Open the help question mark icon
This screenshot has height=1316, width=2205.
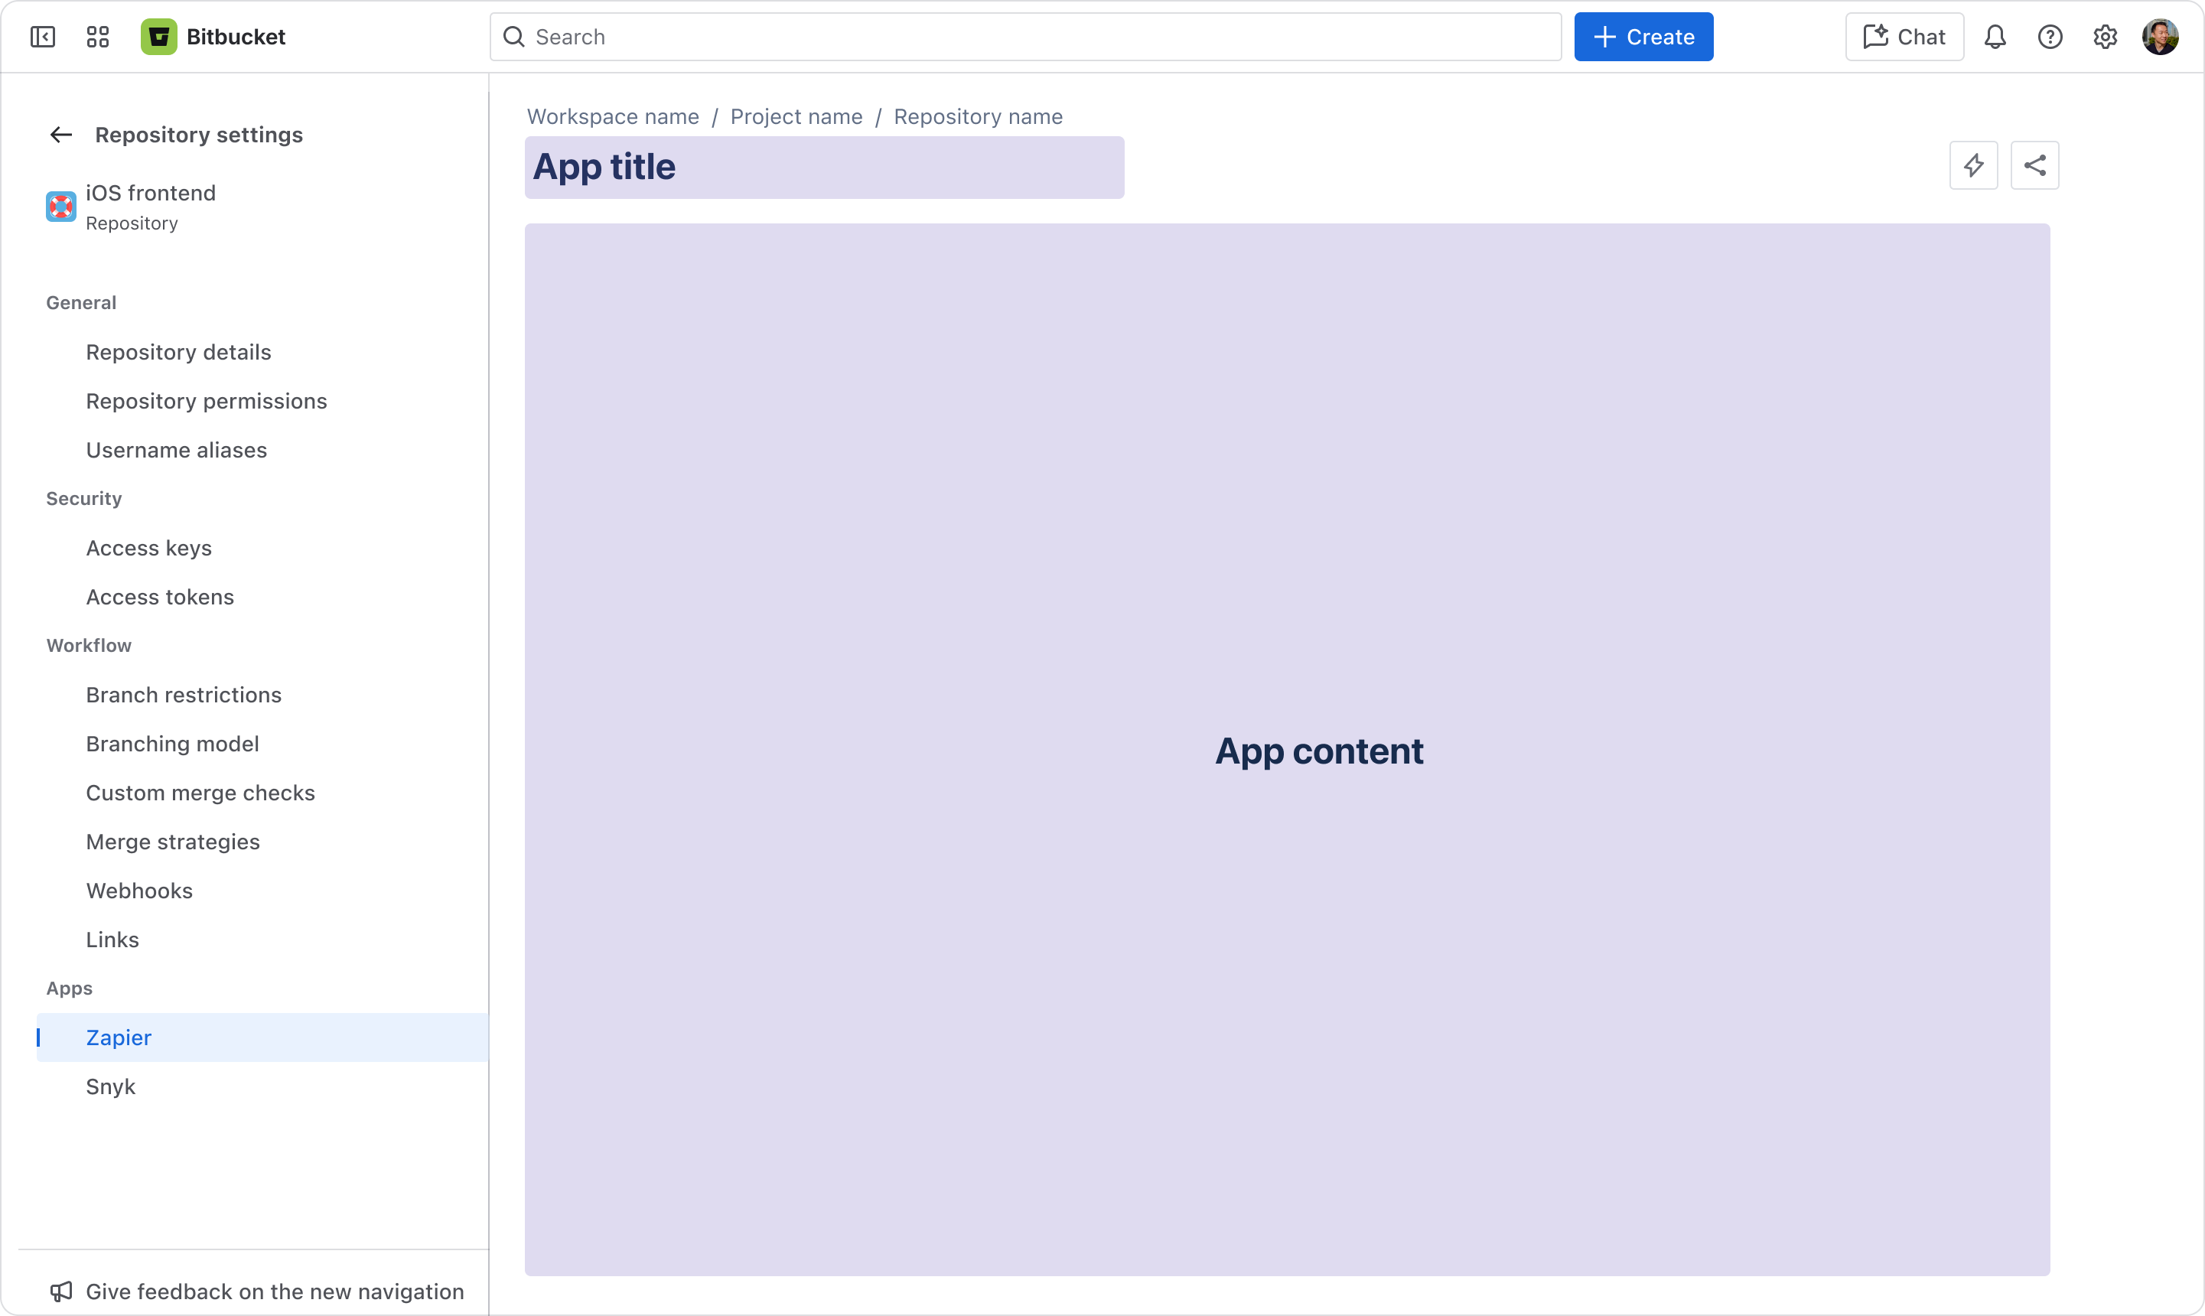(x=2050, y=37)
